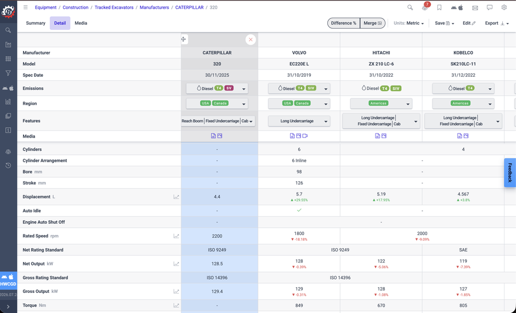Open the envelope mail icon
Image resolution: width=516 pixels, height=313 pixels.
[x=475, y=8]
